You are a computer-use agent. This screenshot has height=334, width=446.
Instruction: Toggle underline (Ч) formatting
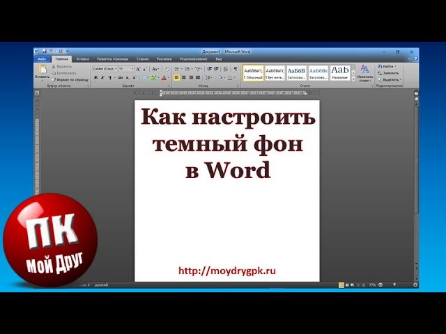pyautogui.click(x=109, y=77)
